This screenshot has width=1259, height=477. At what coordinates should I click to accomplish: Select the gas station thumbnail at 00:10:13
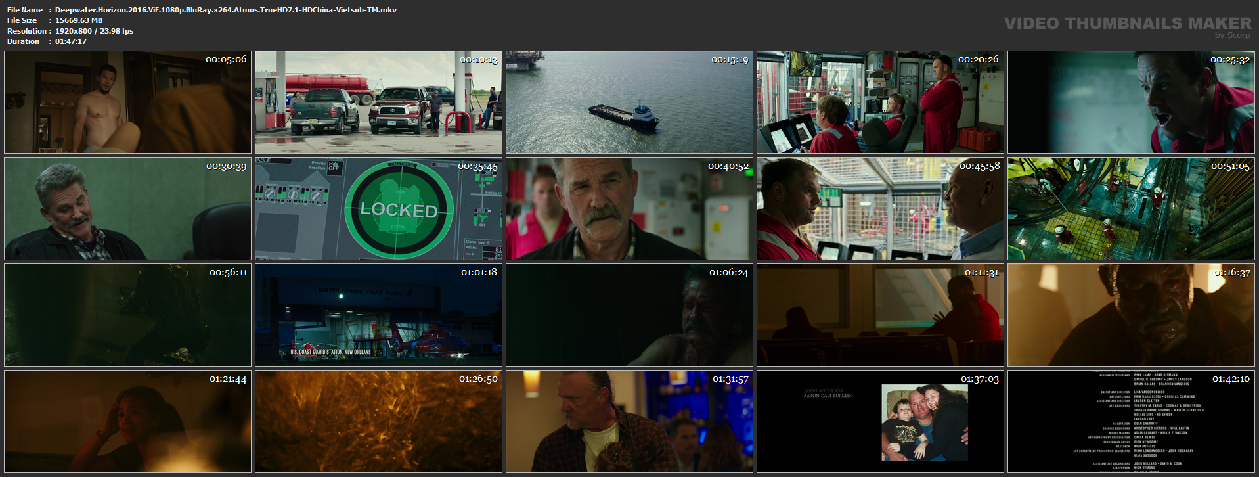click(x=378, y=102)
